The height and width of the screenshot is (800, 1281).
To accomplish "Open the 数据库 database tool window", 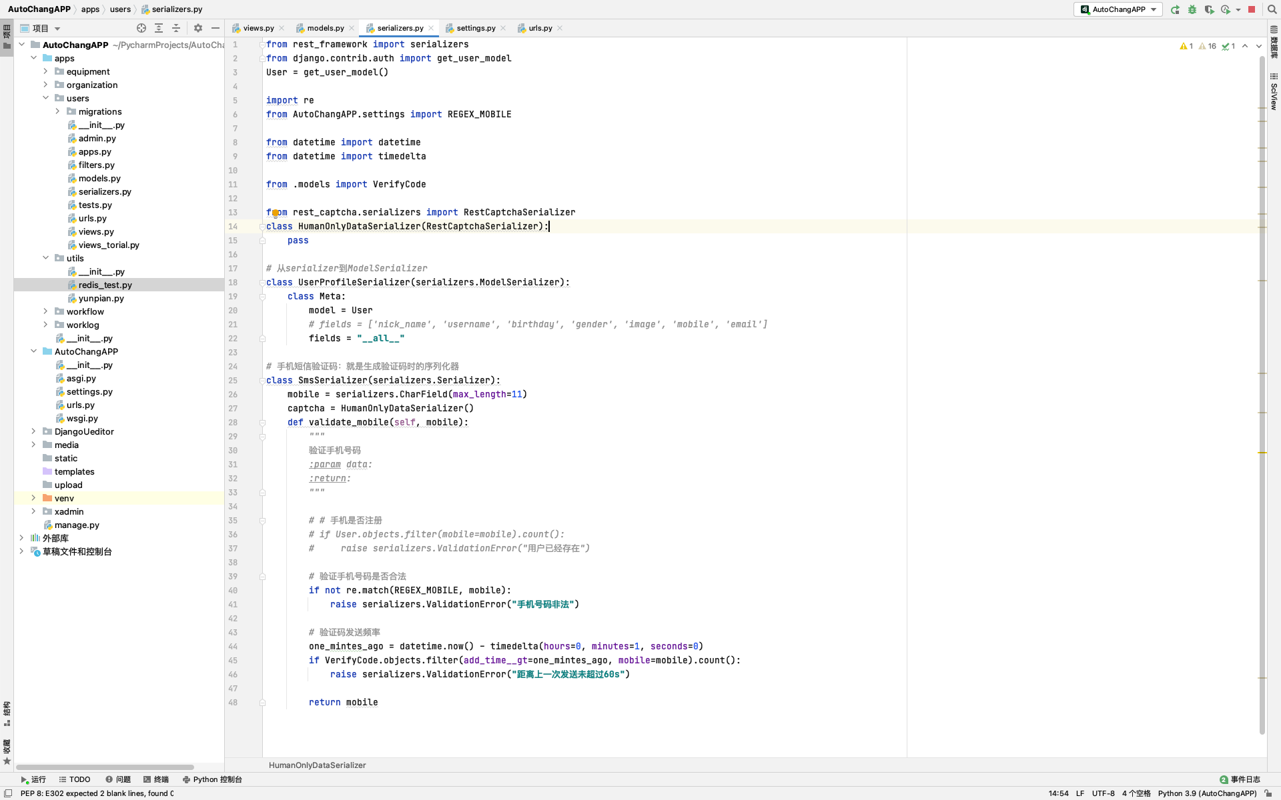I will (x=1274, y=43).
